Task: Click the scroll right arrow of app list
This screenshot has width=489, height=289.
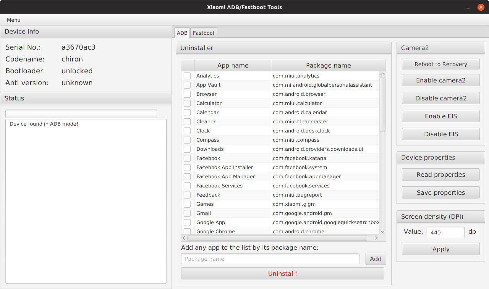Action: [x=376, y=238]
